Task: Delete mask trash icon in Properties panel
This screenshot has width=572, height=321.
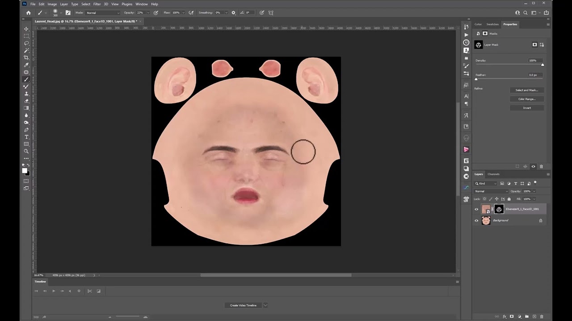Action: tap(541, 166)
